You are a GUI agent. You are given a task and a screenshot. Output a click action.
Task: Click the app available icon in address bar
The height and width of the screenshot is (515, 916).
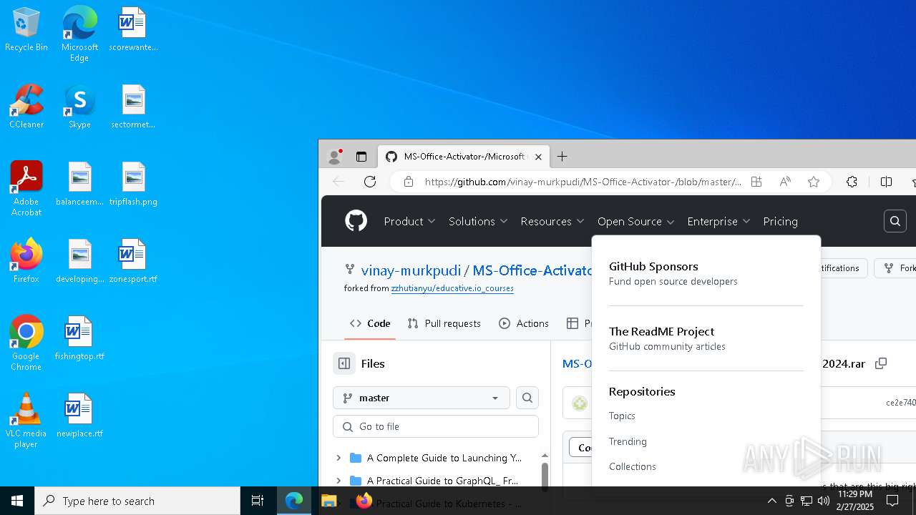(x=756, y=182)
